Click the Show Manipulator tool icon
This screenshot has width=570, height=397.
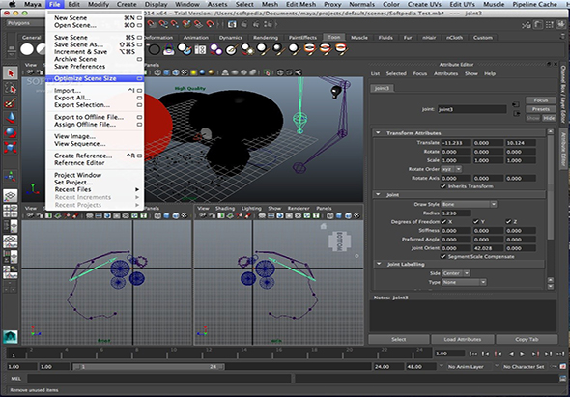[x=11, y=176]
